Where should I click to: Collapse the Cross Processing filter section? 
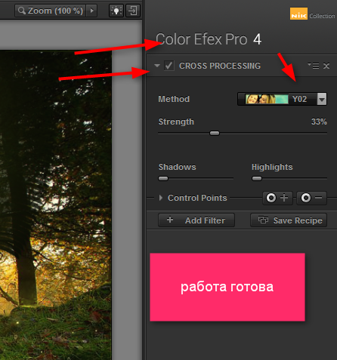coord(157,66)
